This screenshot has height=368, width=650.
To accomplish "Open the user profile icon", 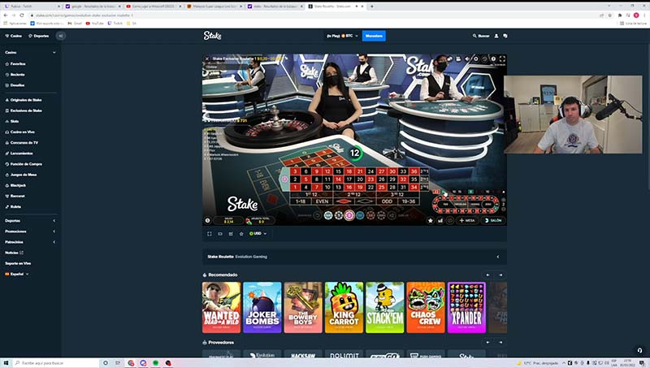I will pos(496,36).
